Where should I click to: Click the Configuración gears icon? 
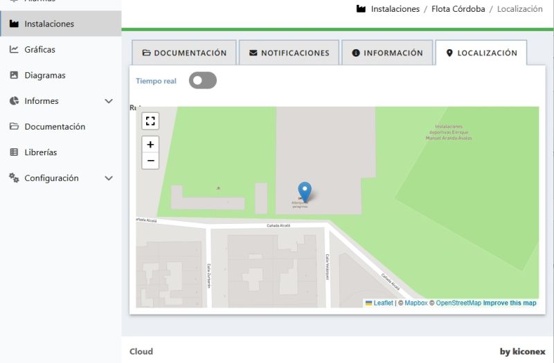14,178
